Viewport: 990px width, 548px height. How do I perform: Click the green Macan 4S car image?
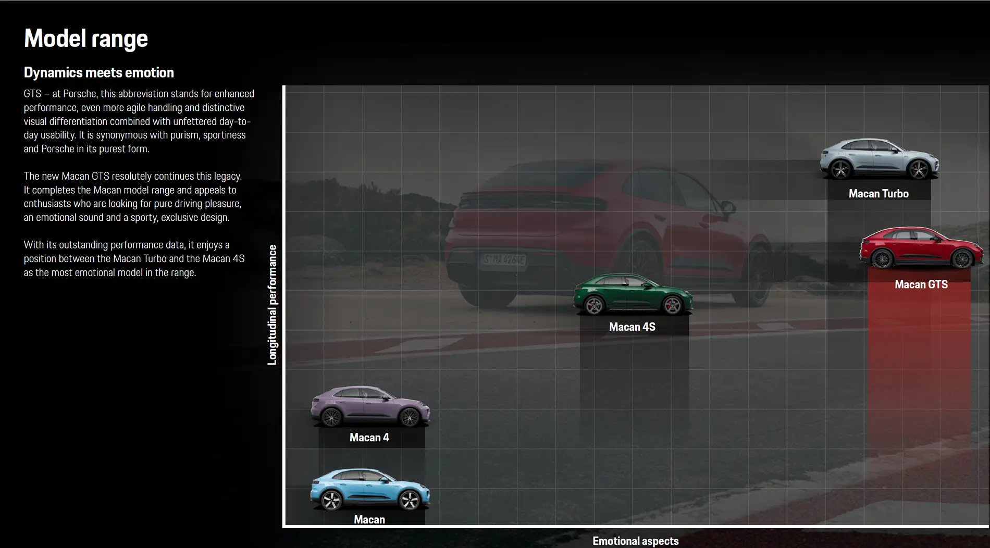633,294
